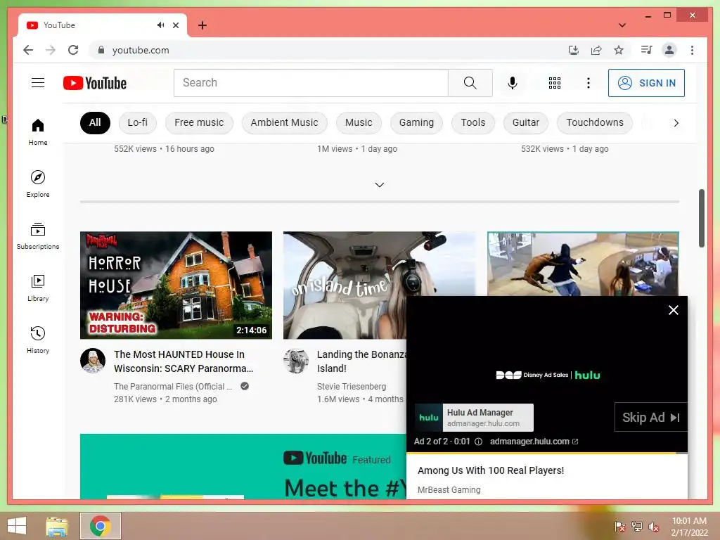Open Chrome tab search dropdown
The width and height of the screenshot is (720, 540).
[x=622, y=25]
